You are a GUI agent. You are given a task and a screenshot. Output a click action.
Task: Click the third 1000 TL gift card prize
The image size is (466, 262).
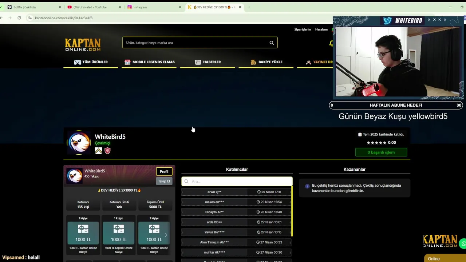point(154,233)
